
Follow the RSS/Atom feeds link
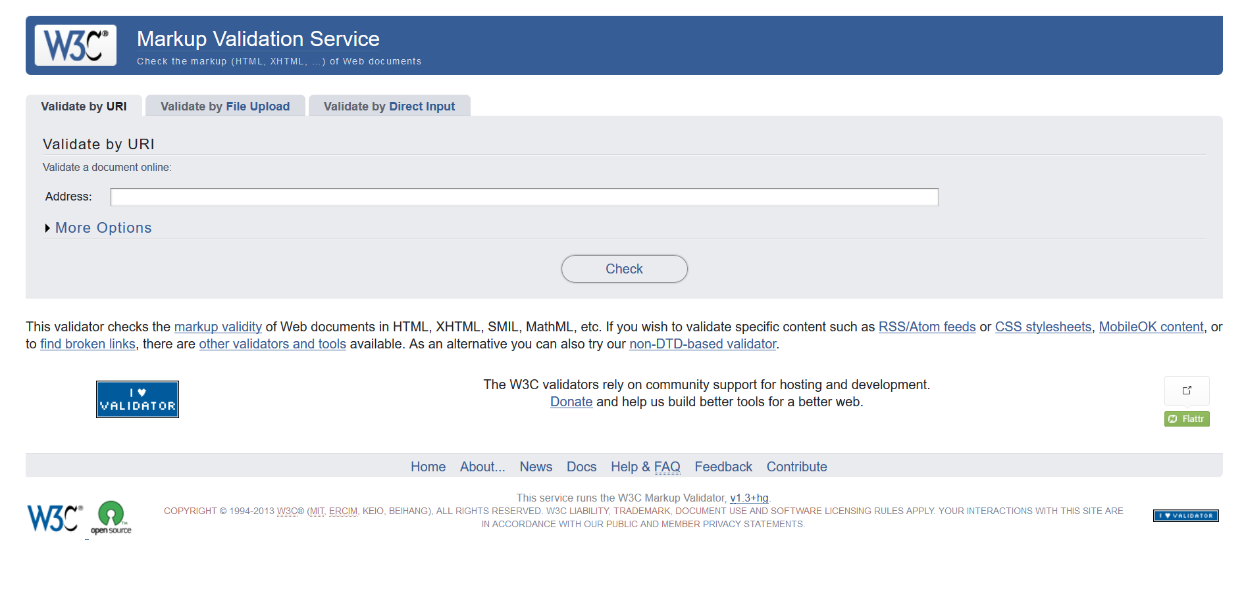point(927,327)
